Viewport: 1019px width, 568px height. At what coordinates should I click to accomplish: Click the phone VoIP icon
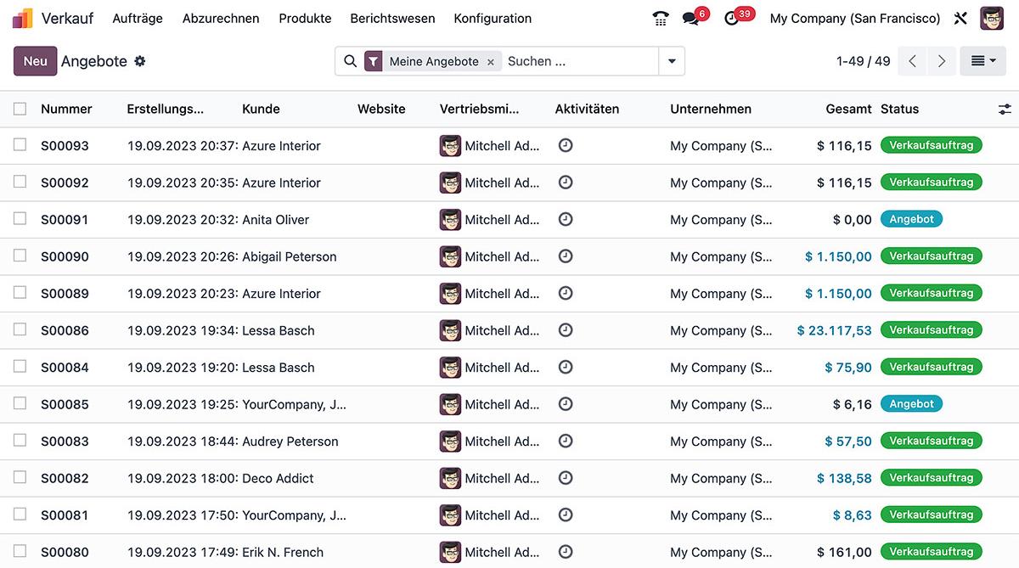tap(661, 19)
